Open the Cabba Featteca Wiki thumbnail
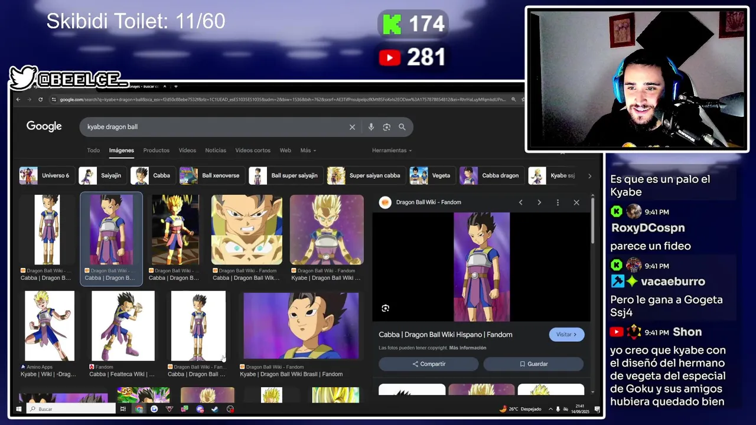756x425 pixels. pos(123,326)
